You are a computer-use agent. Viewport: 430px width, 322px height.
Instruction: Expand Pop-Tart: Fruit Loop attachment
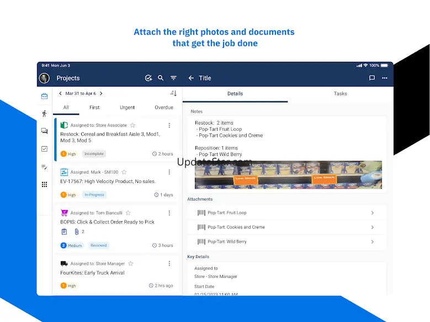372,213
